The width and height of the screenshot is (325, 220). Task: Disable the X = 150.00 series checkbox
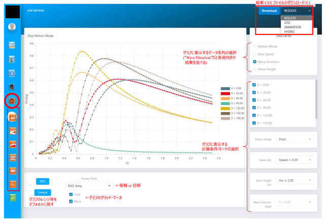[x=254, y=123]
